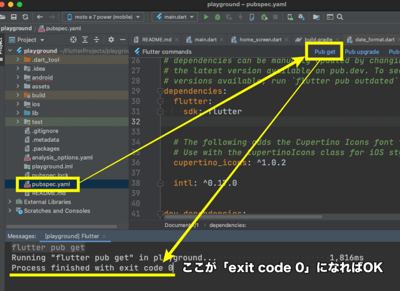Click the Collapse All icon in Project panel
The image size is (400, 291).
click(x=96, y=39)
